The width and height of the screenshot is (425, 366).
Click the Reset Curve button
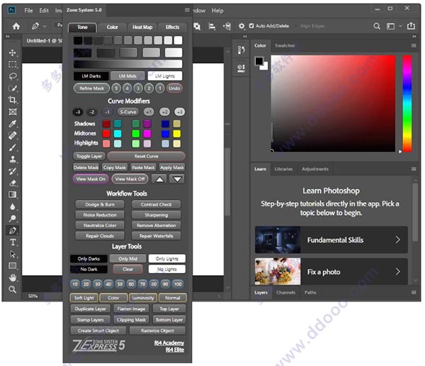pyautogui.click(x=147, y=156)
